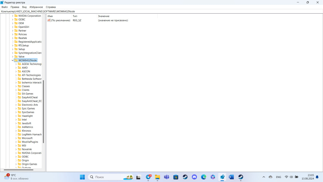Click the Valve key folder icon
The image size is (323, 182).
pos(16,57)
